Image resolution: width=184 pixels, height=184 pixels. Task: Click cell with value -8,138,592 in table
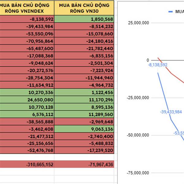click(x=27, y=19)
